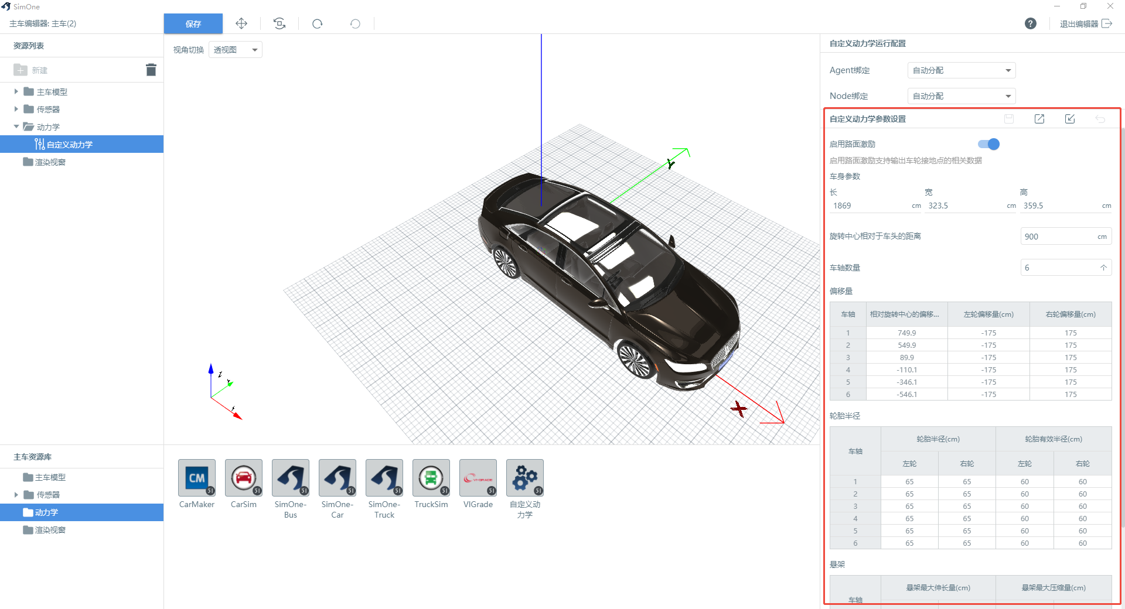Image resolution: width=1125 pixels, height=609 pixels.
Task: Click the SimOne-Truck dynamics icon
Action: (384, 478)
